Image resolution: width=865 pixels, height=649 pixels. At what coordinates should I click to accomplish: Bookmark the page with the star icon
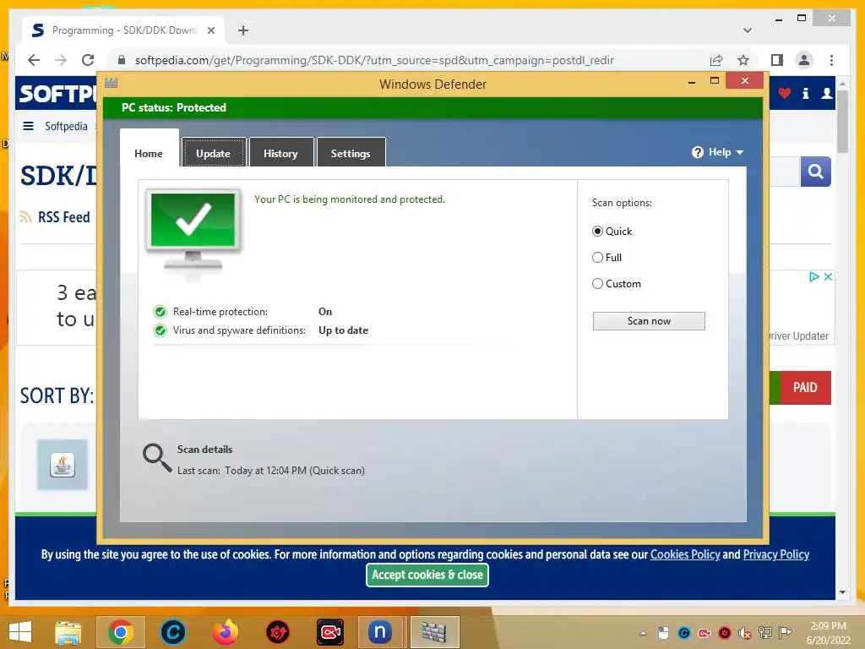743,60
